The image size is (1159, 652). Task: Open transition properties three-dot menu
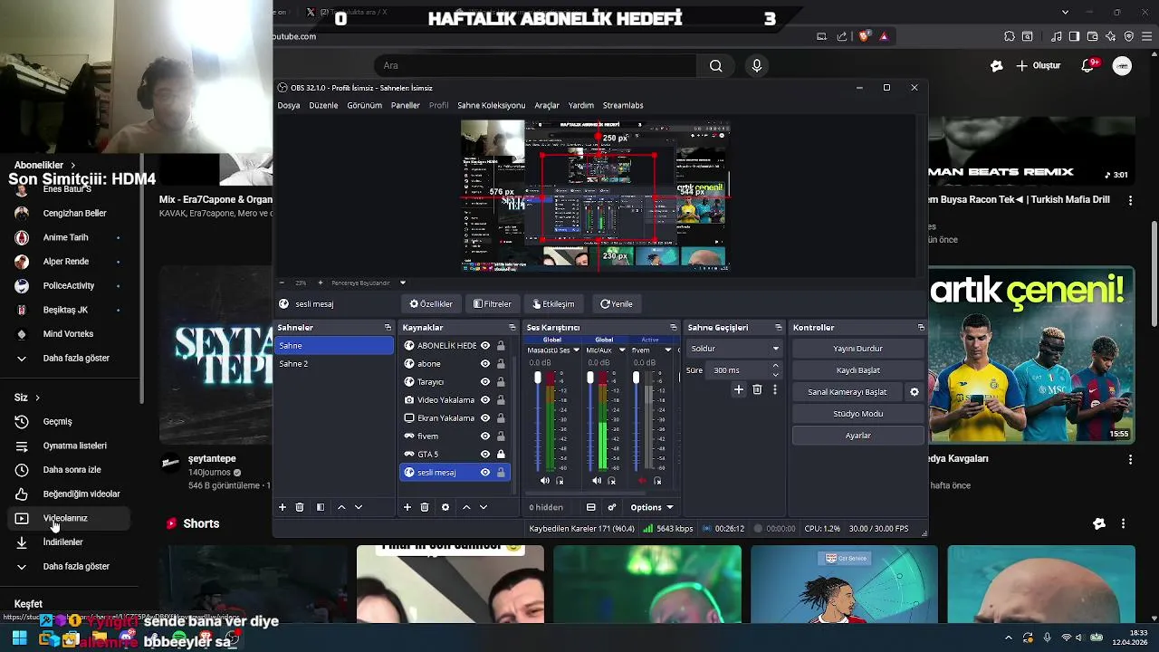(x=774, y=389)
